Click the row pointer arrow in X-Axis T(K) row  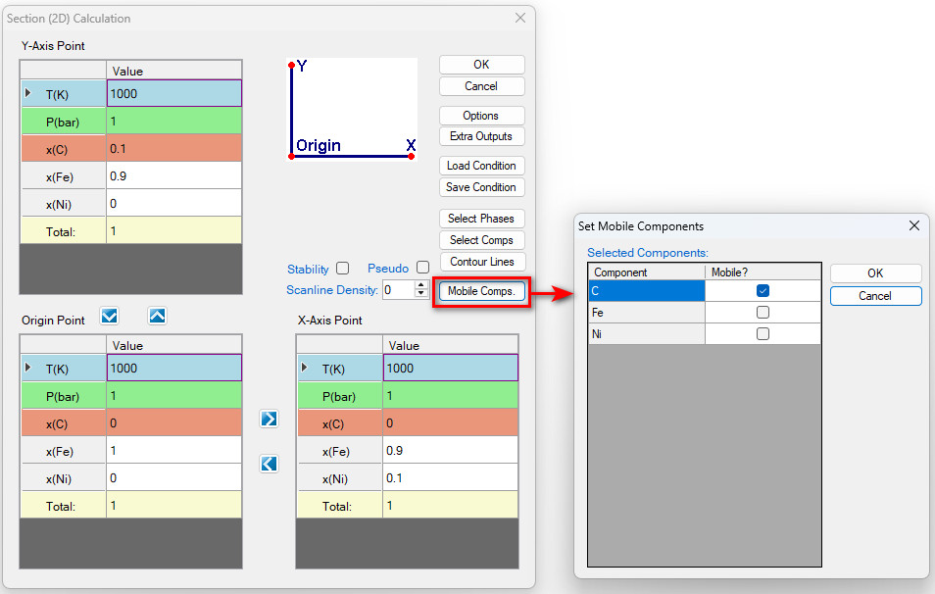click(304, 368)
